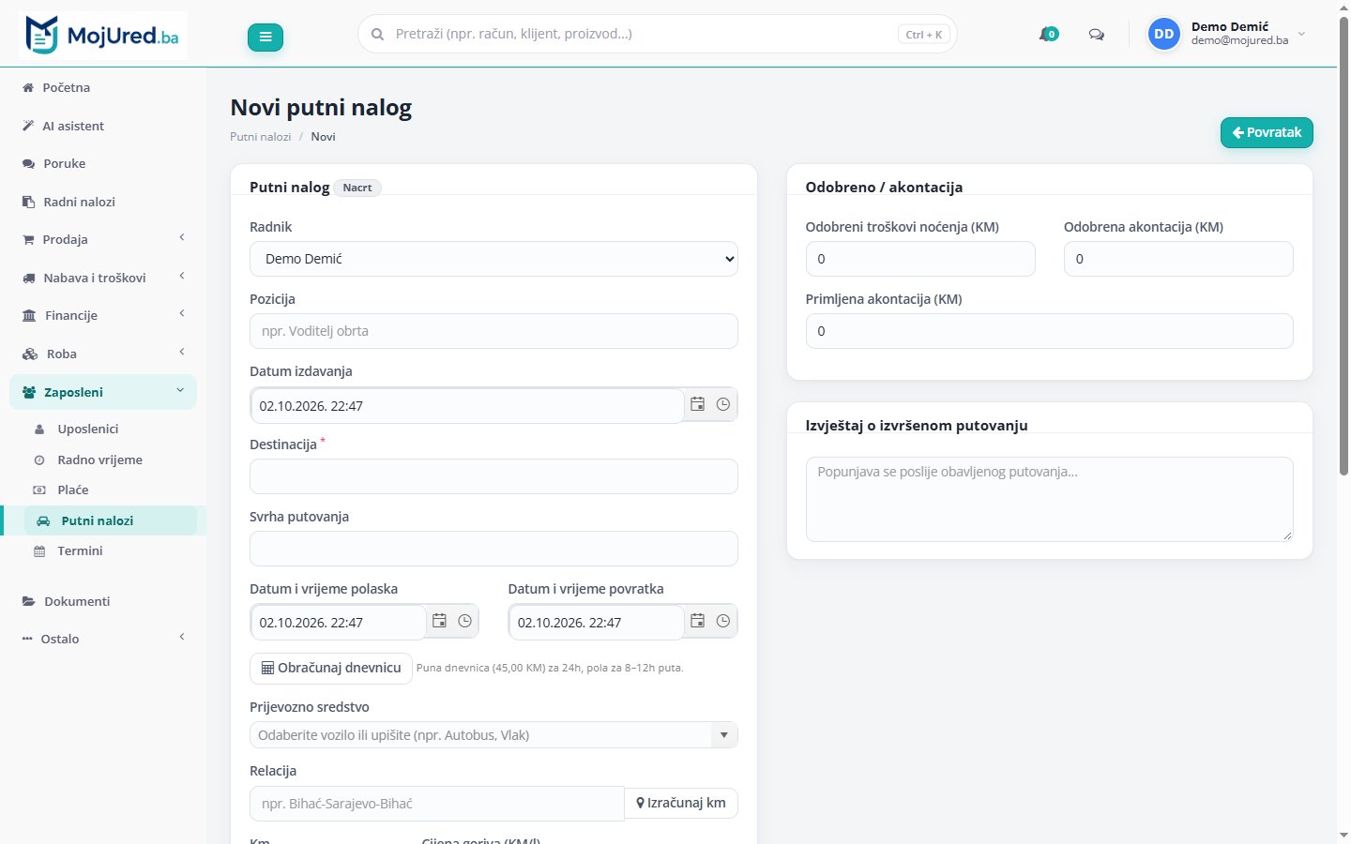This screenshot has width=1351, height=844.
Task: Open Radno vrijeme submenu item
Action: click(110, 460)
